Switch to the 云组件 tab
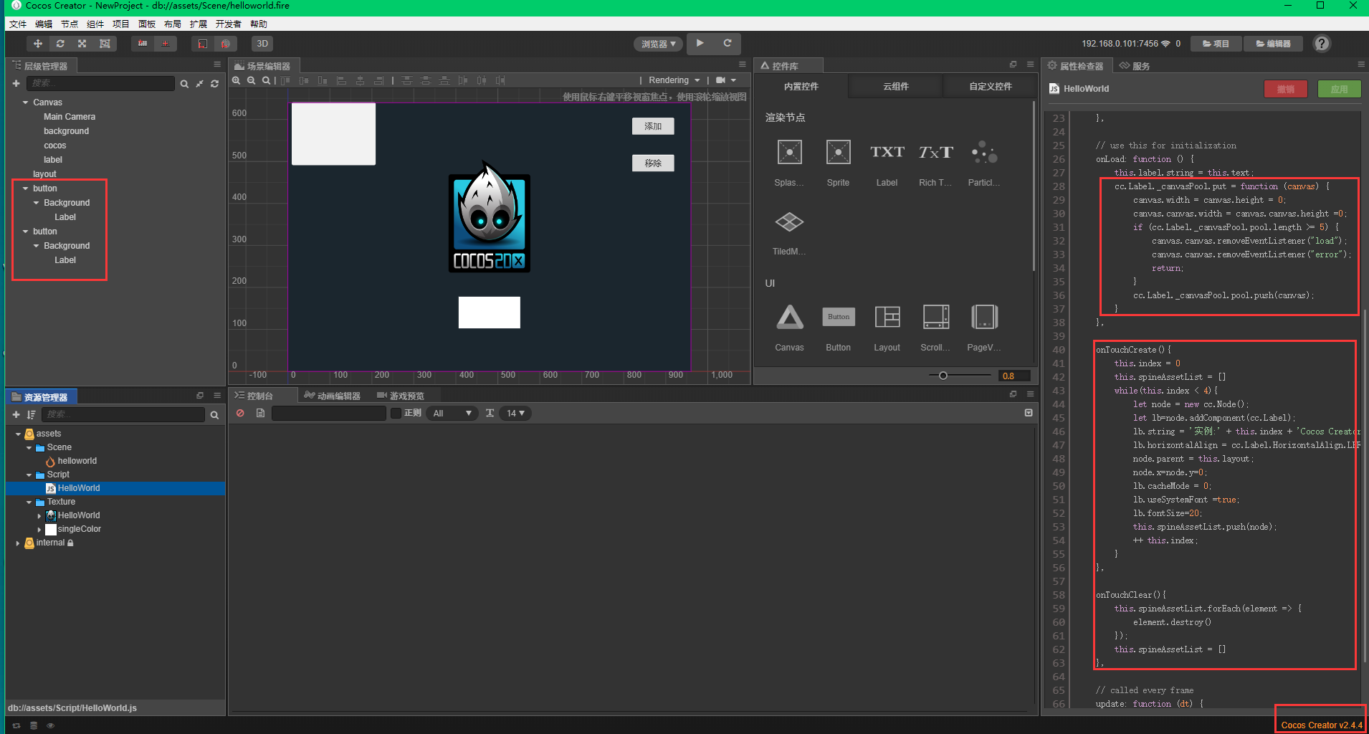This screenshot has width=1369, height=734. click(x=896, y=87)
